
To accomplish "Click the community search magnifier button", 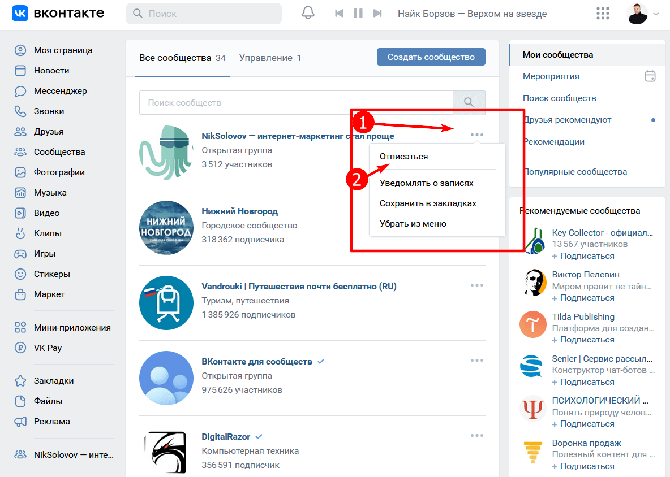I will pyautogui.click(x=469, y=102).
